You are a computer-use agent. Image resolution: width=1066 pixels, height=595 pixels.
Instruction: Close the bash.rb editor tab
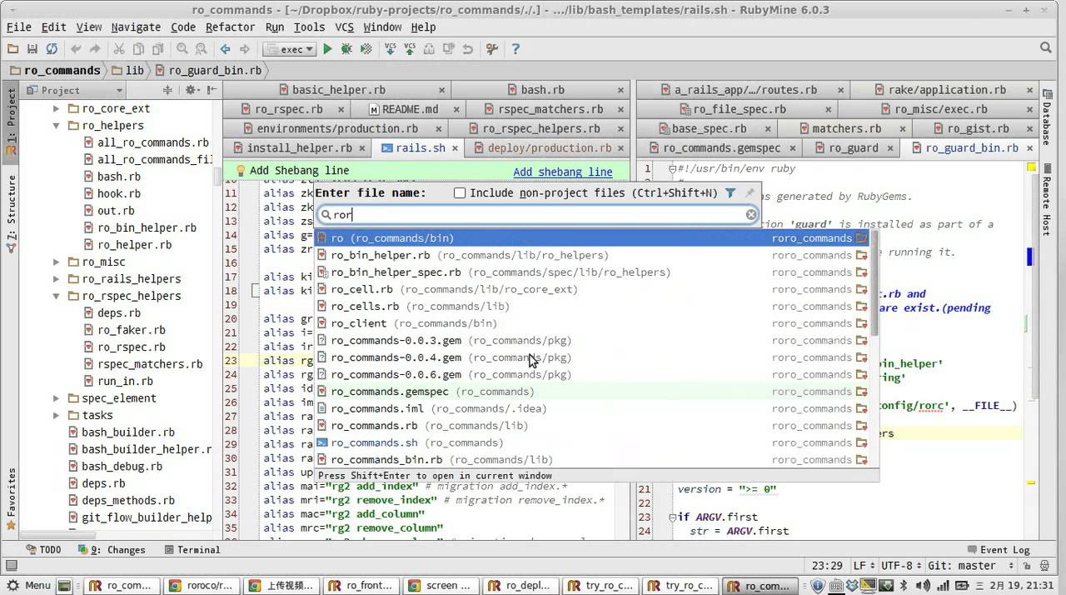[x=620, y=90]
